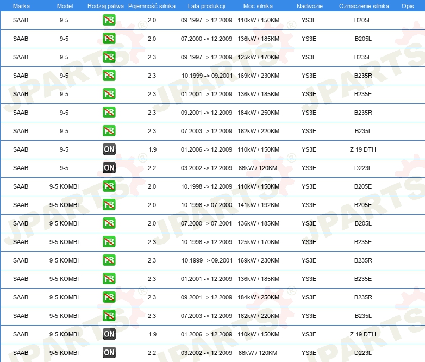Click D223L engine code in the non-KOMBI 9-5 row
Image resolution: width=425 pixels, height=362 pixels.
tap(363, 168)
